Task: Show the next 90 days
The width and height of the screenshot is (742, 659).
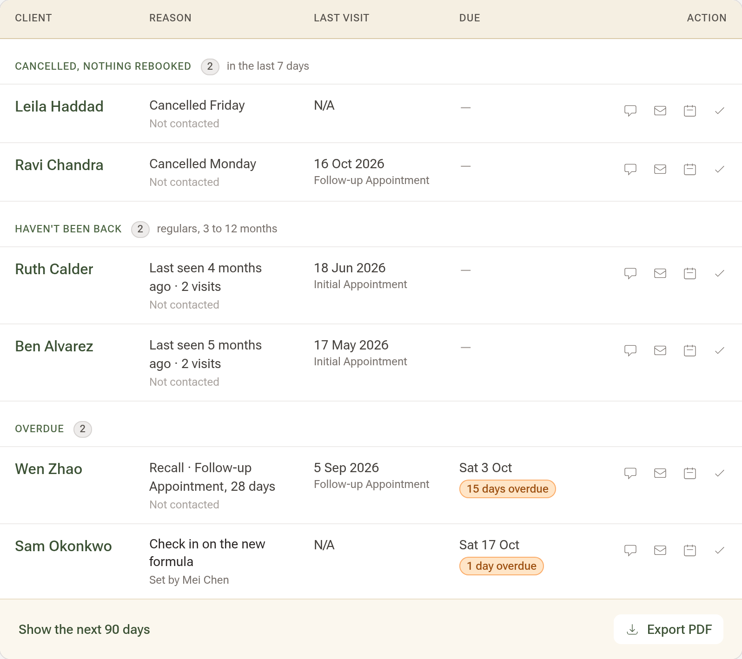Action: click(x=84, y=629)
